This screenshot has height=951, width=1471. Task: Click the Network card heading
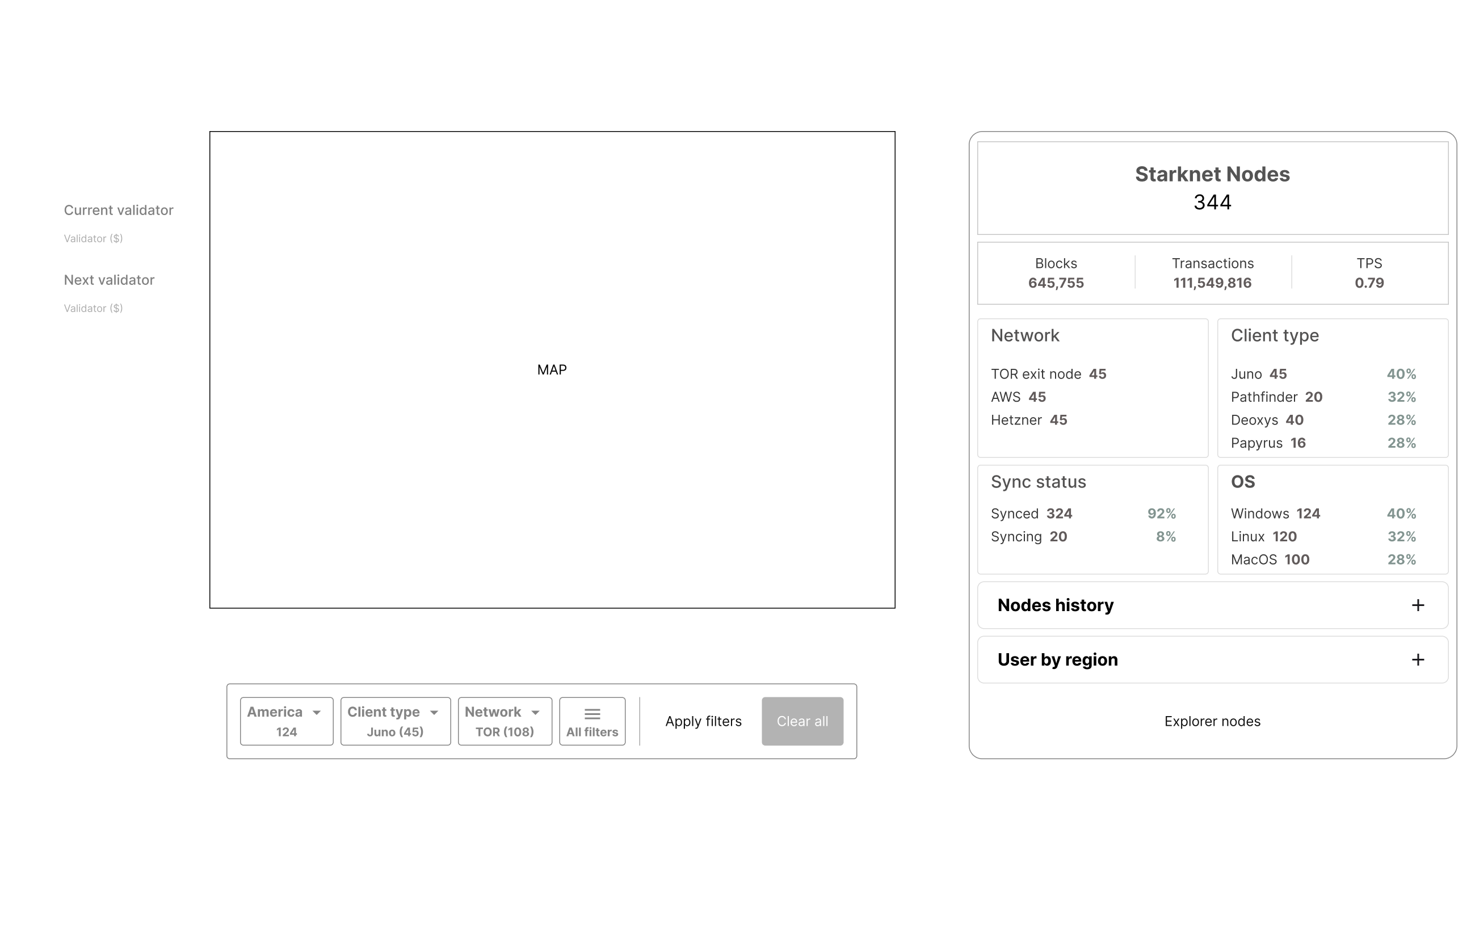[x=1025, y=335]
